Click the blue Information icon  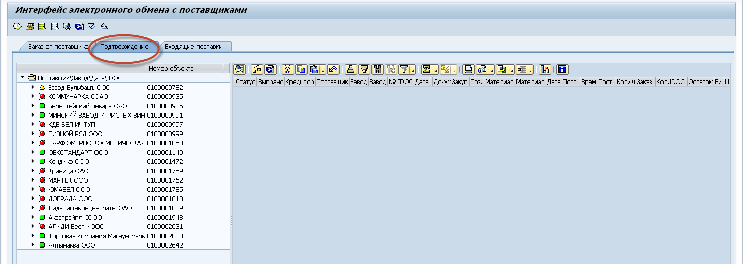click(563, 69)
